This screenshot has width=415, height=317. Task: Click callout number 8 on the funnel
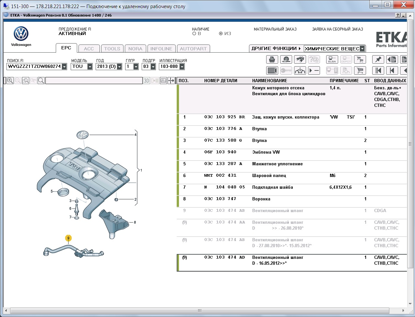[135, 222]
